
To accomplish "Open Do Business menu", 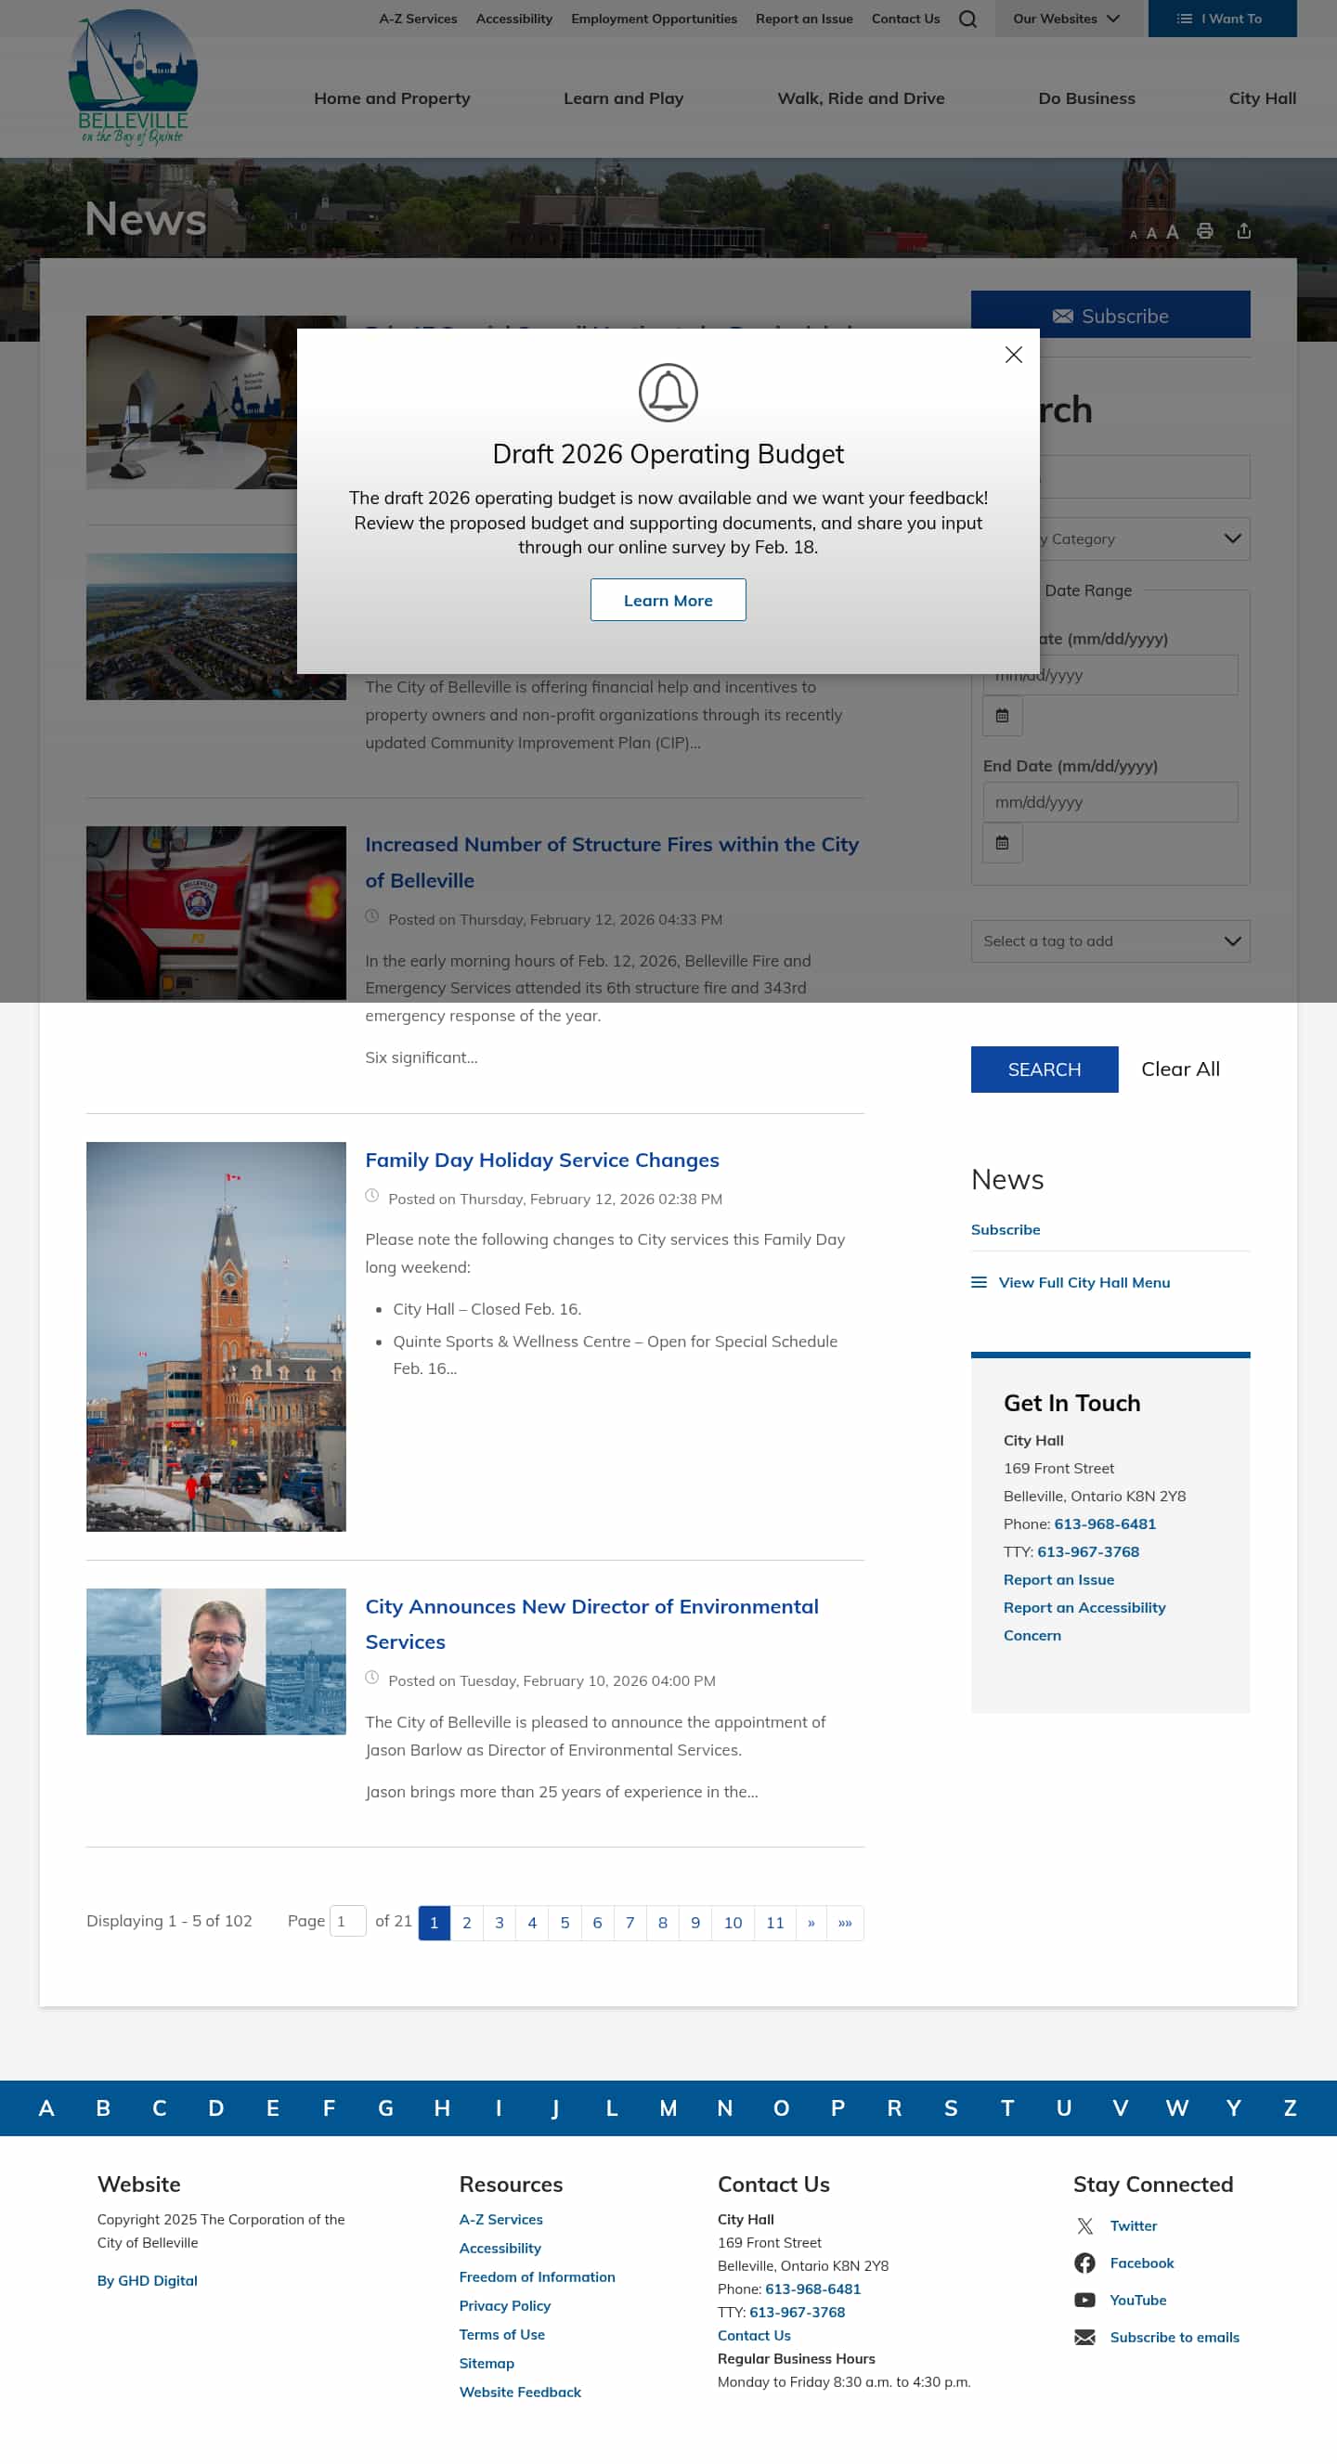I will (1086, 97).
